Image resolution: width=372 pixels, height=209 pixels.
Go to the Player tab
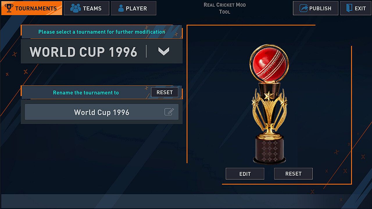pyautogui.click(x=134, y=8)
